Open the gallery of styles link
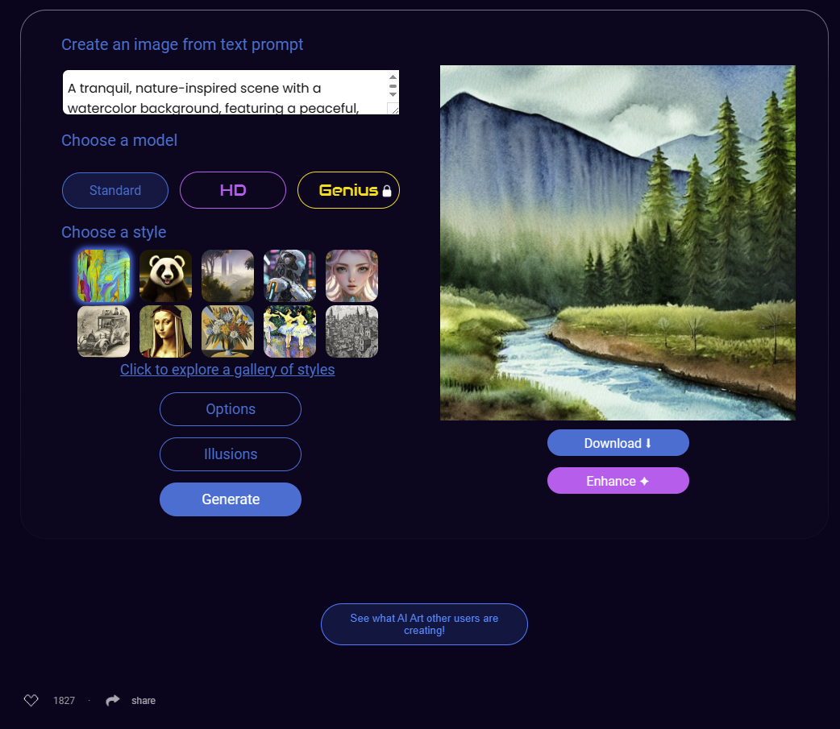Image resolution: width=840 pixels, height=729 pixels. coord(227,370)
